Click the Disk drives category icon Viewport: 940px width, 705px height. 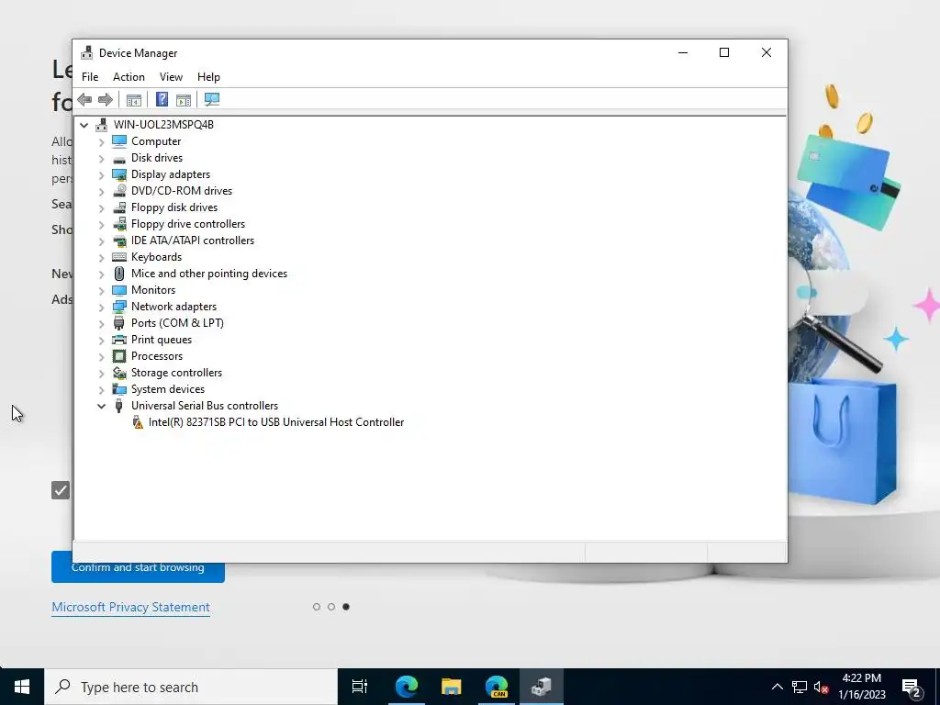[x=119, y=158]
